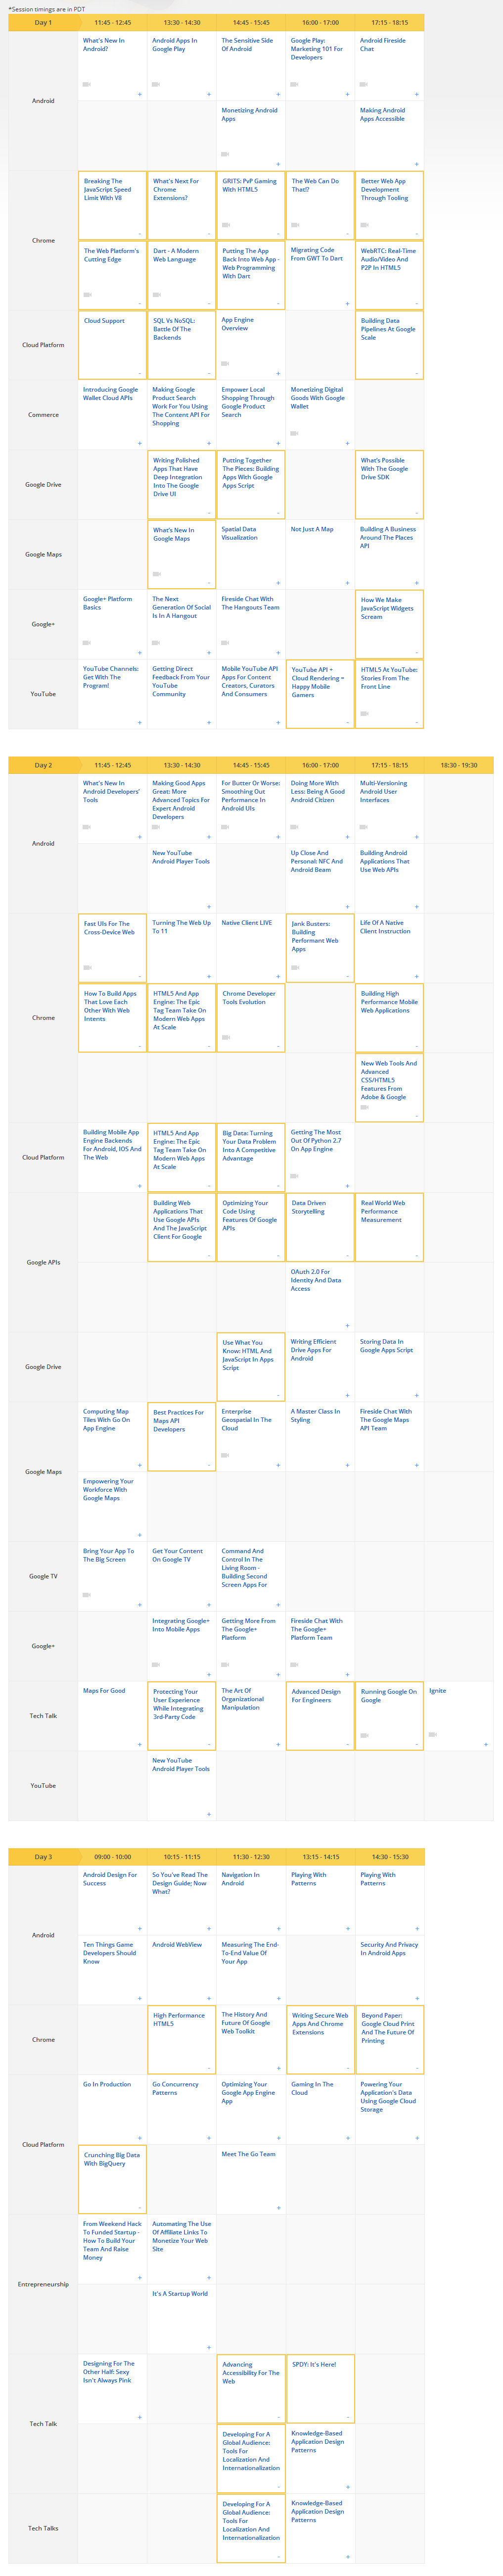
Task: Open SPDY: It's Here! session link
Action: pyautogui.click(x=314, y=2365)
